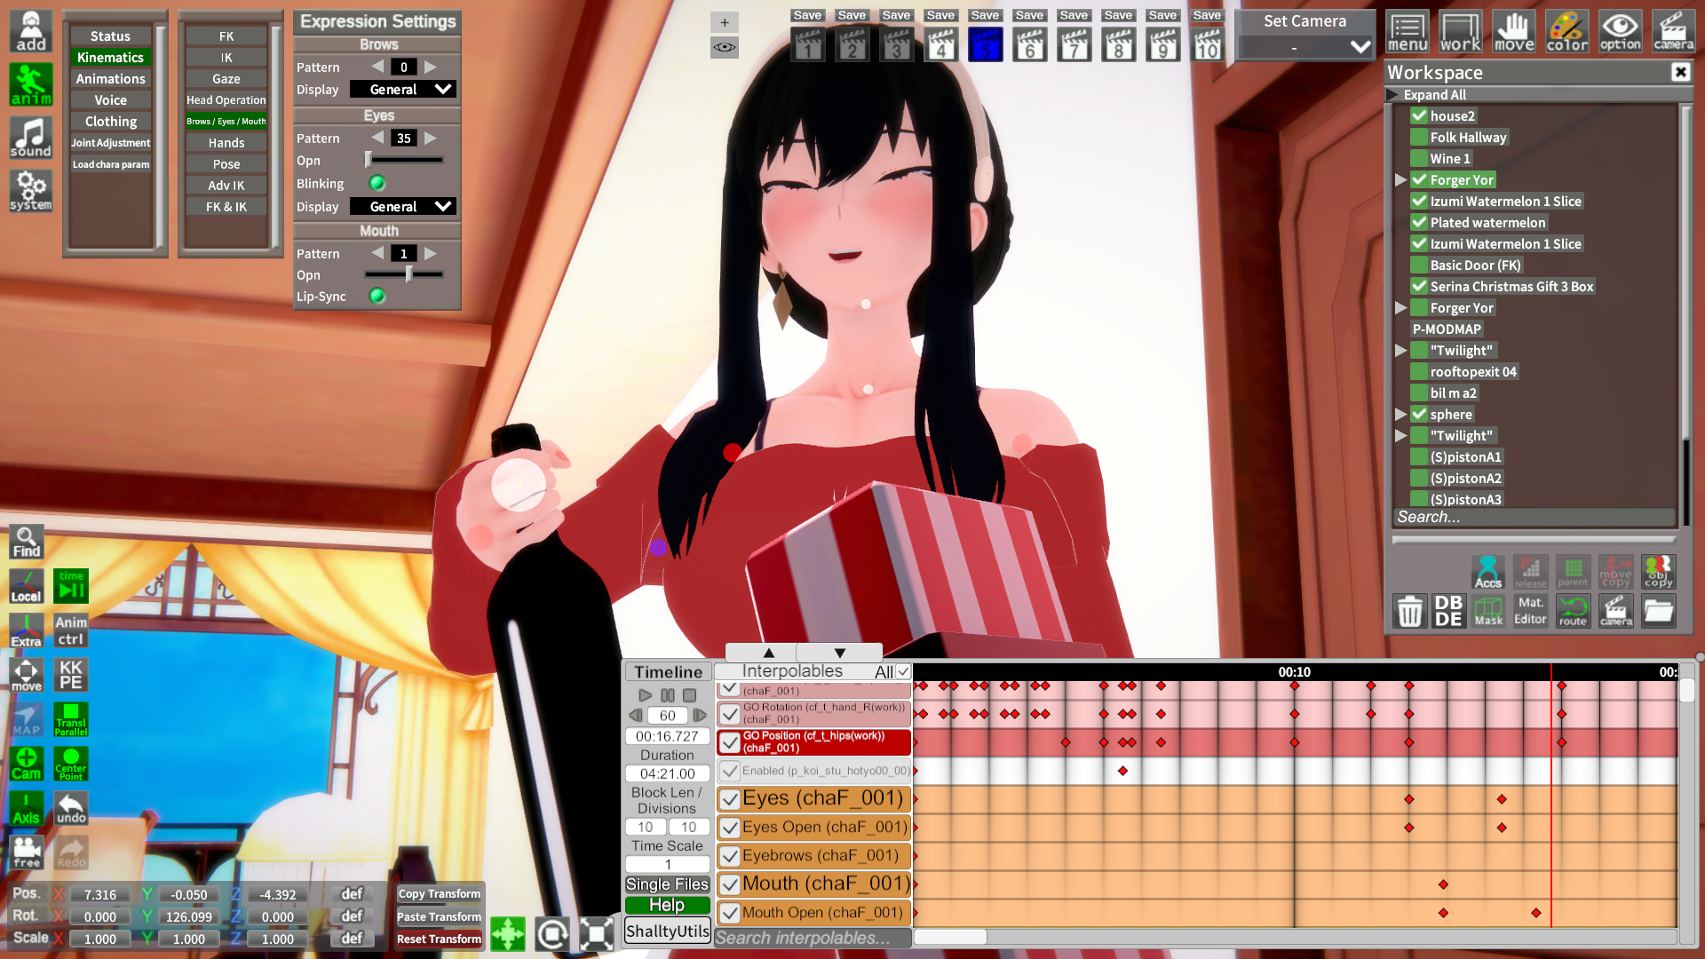1705x959 pixels.
Task: Open the Set Camera dropdown
Action: (x=1305, y=46)
